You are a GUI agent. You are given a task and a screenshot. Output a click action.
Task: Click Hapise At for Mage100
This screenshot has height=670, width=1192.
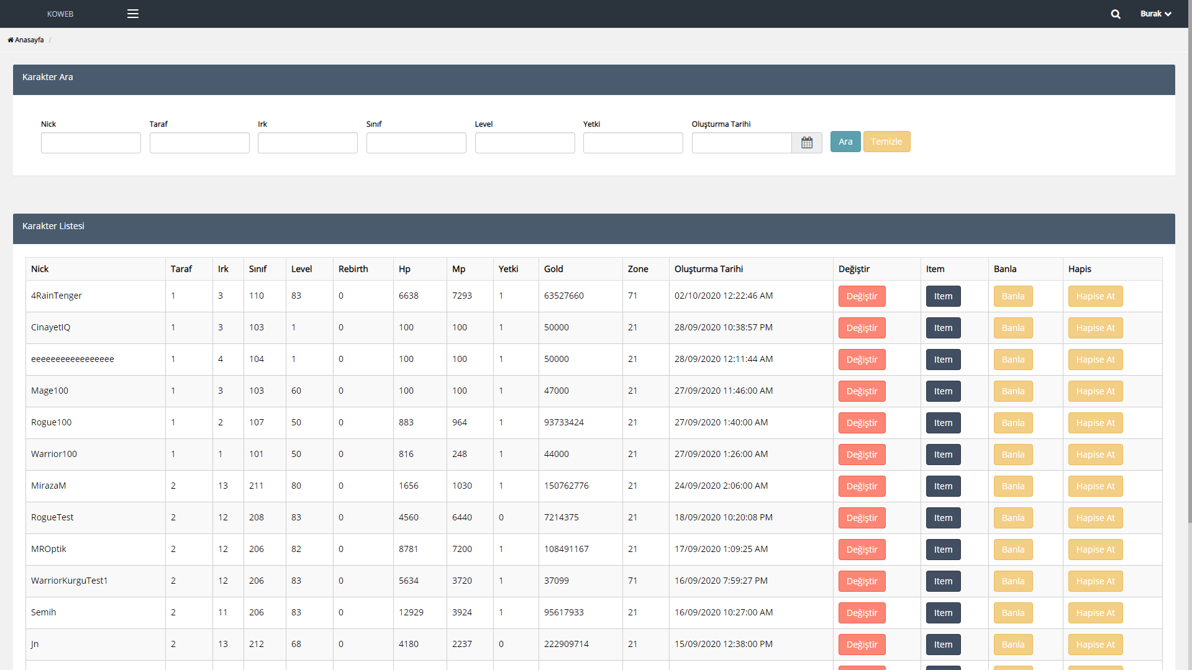coord(1095,391)
